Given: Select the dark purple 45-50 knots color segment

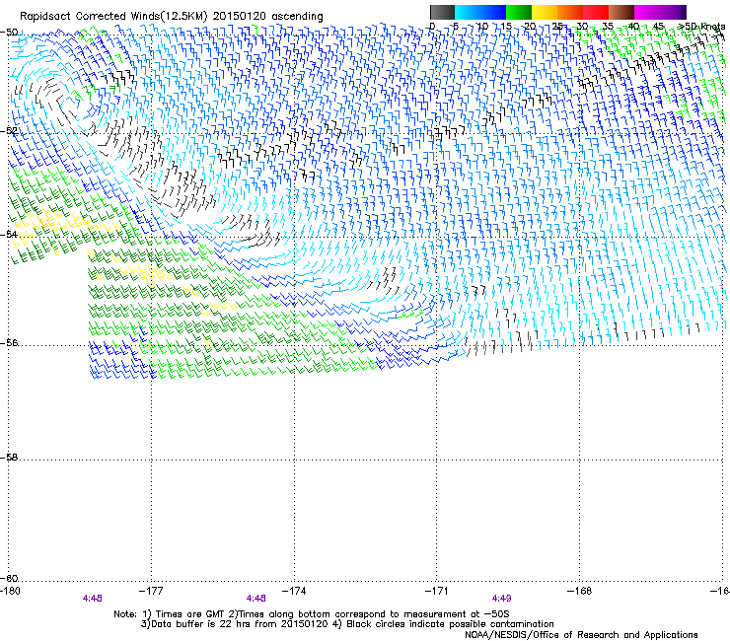Looking at the screenshot, I should 673,12.
